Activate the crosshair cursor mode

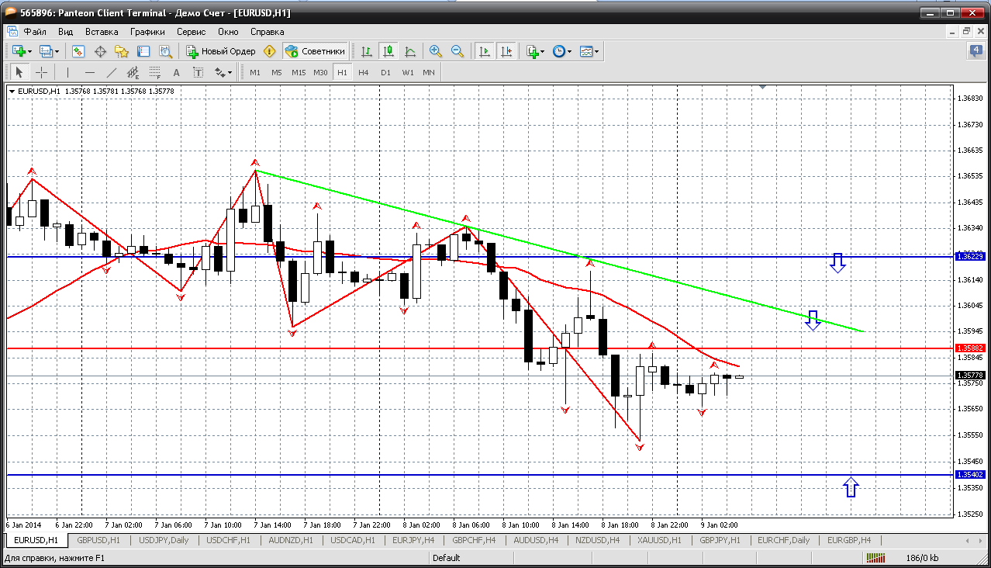click(x=41, y=72)
